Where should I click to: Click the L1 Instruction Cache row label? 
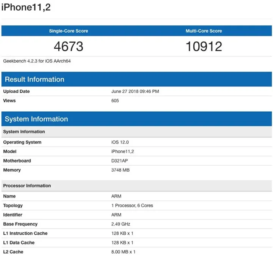click(25, 233)
